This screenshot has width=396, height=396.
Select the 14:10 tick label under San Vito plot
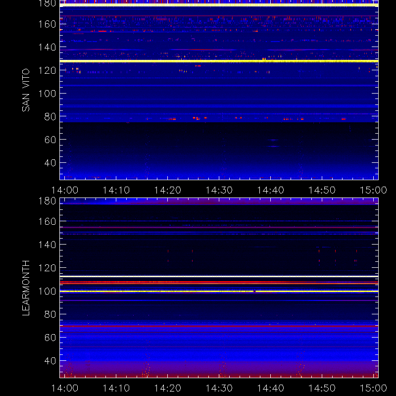click(116, 190)
